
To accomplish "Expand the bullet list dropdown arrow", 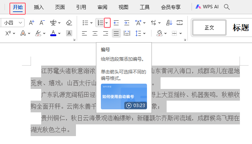I will tap(91, 23).
